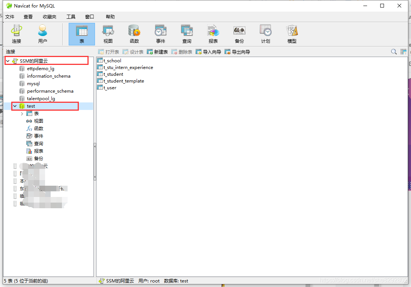Screen dimensions: 411x287
Task: Click the status bar SSM的阿里云 connection icon
Action: pos(101,281)
